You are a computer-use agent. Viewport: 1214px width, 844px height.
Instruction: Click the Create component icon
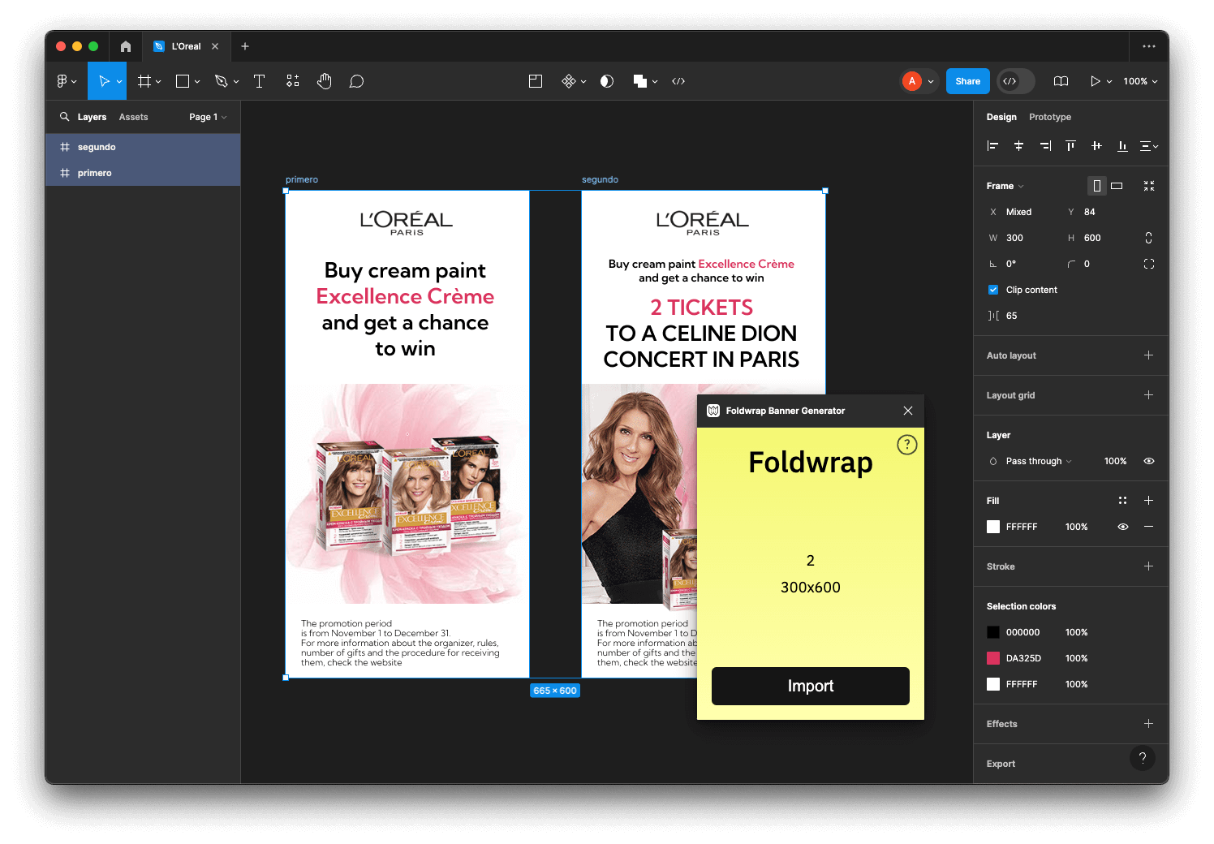click(x=569, y=81)
